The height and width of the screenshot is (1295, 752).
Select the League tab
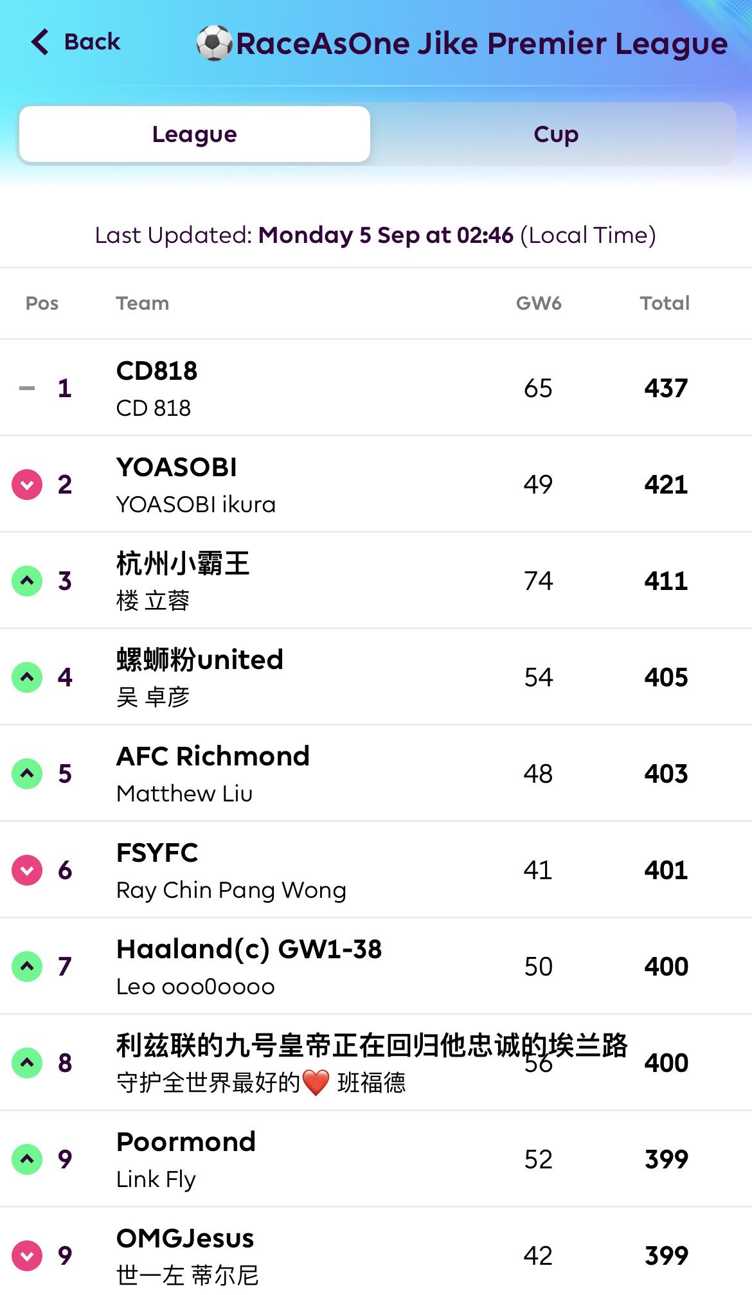pos(195,134)
